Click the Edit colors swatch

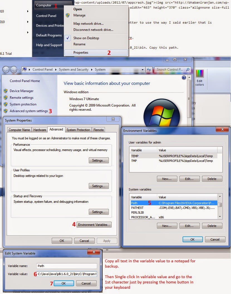pos(200,73)
